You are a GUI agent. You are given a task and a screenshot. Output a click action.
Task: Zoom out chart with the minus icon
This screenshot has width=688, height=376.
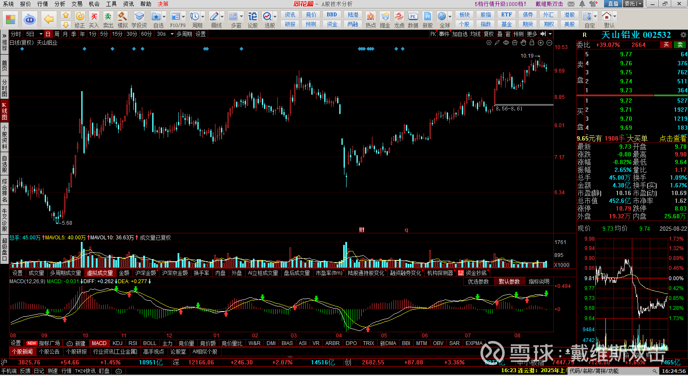549,43
